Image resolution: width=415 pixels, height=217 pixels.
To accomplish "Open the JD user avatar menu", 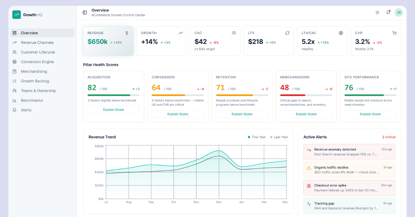I will click(399, 12).
